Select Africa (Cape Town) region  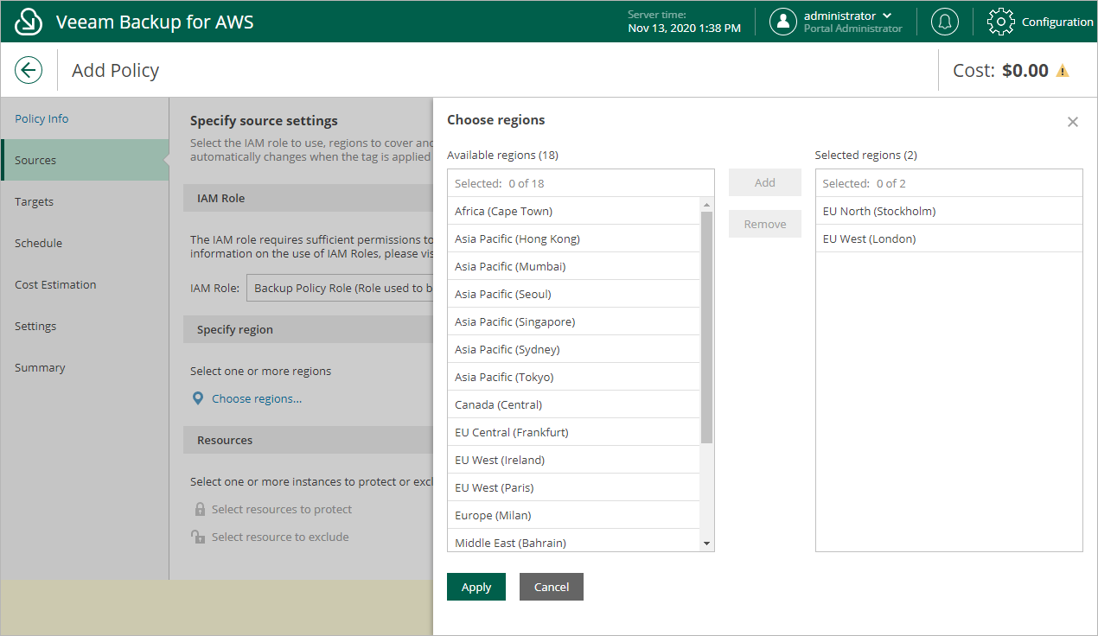(573, 211)
